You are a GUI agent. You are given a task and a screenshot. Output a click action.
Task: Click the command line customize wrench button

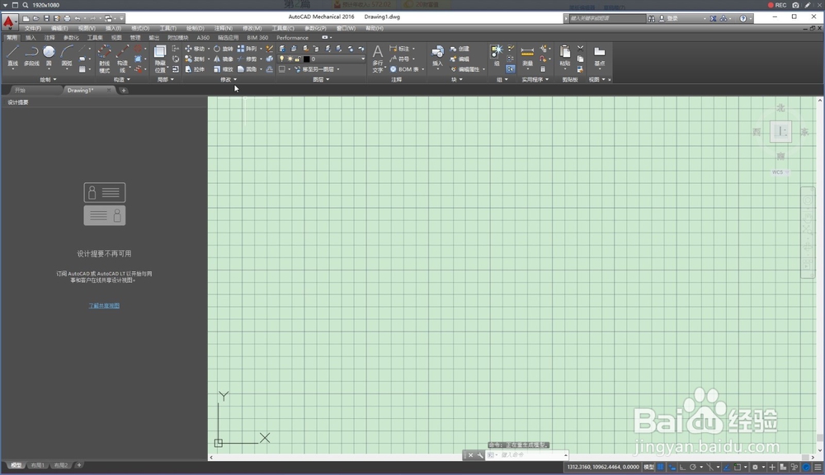[480, 455]
